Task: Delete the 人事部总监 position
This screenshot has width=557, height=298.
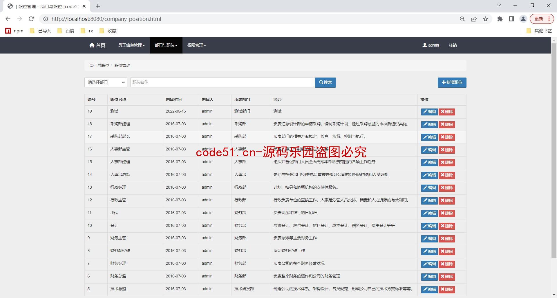Action: [447, 175]
